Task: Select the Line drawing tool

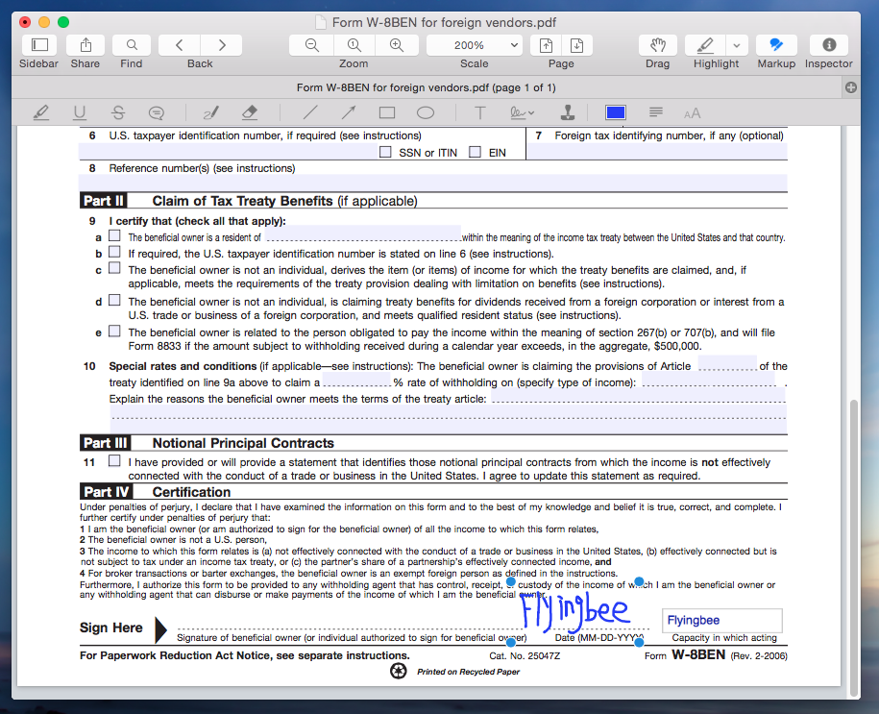Action: coord(310,112)
